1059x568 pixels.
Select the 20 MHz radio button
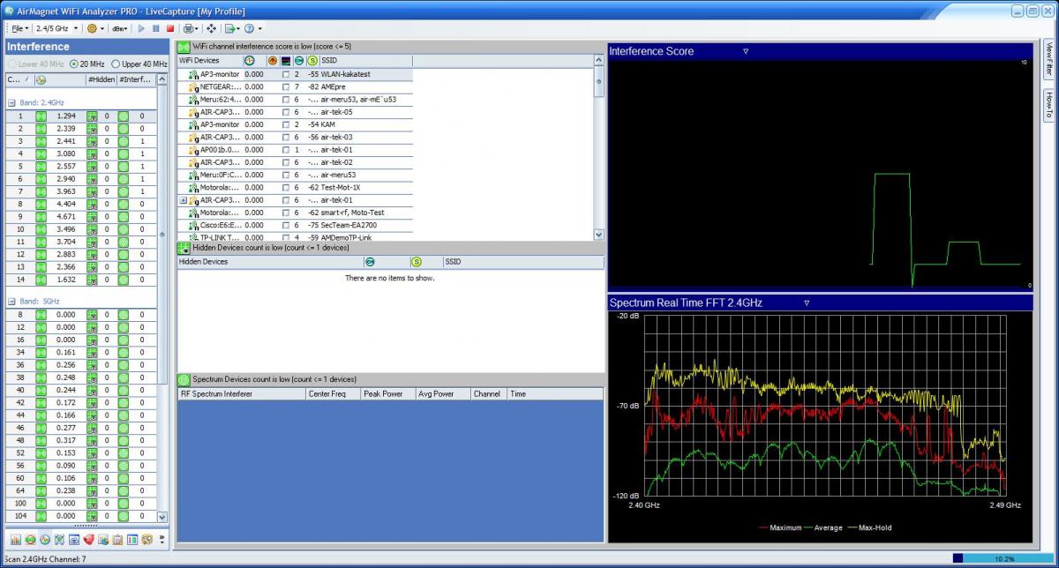(x=74, y=64)
